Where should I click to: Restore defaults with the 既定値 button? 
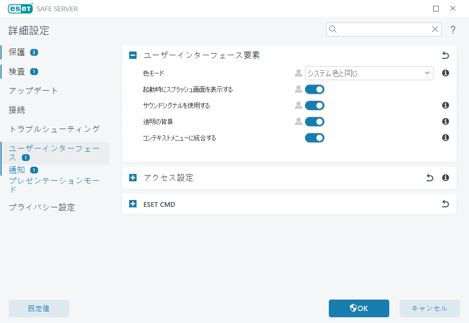pos(39,308)
